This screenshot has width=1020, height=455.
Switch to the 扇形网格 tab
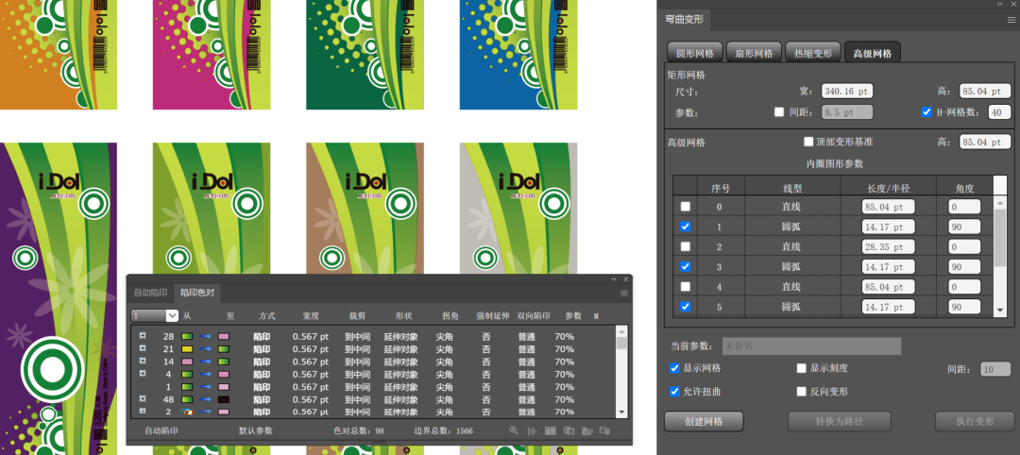point(754,53)
